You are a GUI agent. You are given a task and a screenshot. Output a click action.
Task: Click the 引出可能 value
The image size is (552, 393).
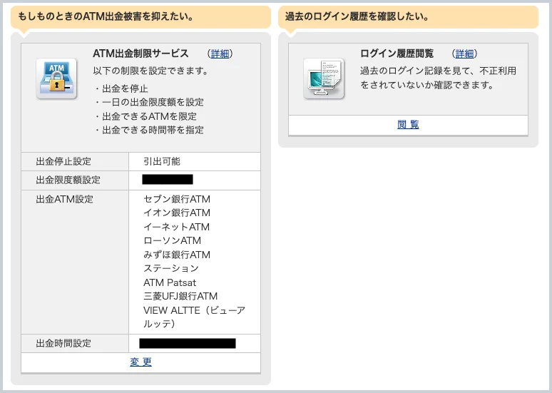(162, 161)
